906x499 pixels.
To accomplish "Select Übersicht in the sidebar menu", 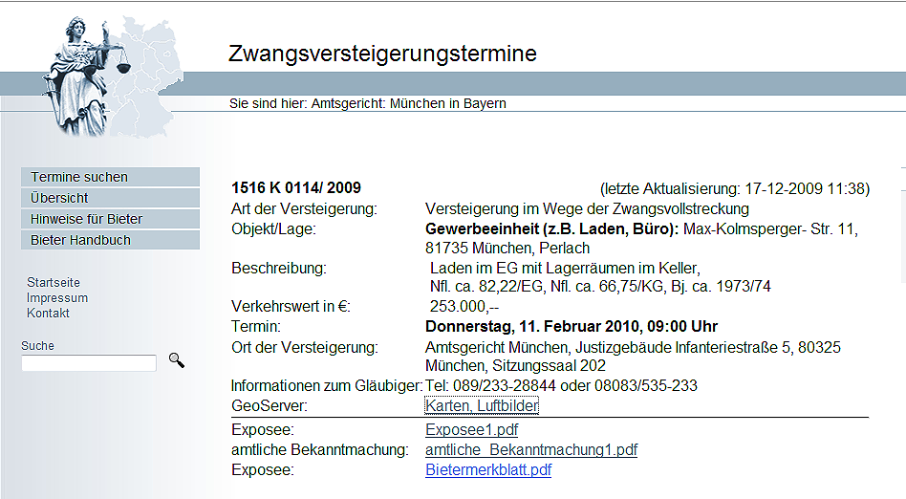I will [x=110, y=198].
